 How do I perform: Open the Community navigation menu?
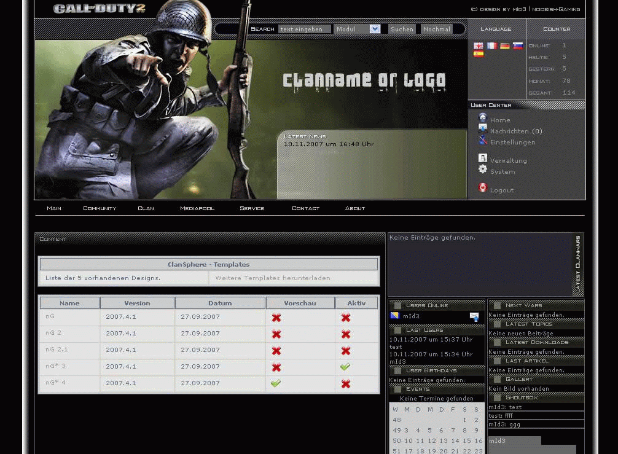pos(100,208)
